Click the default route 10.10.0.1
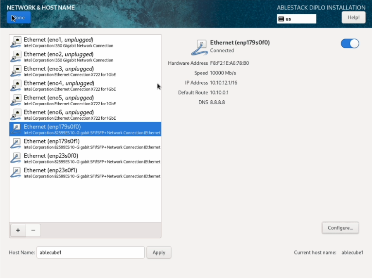 click(219, 92)
